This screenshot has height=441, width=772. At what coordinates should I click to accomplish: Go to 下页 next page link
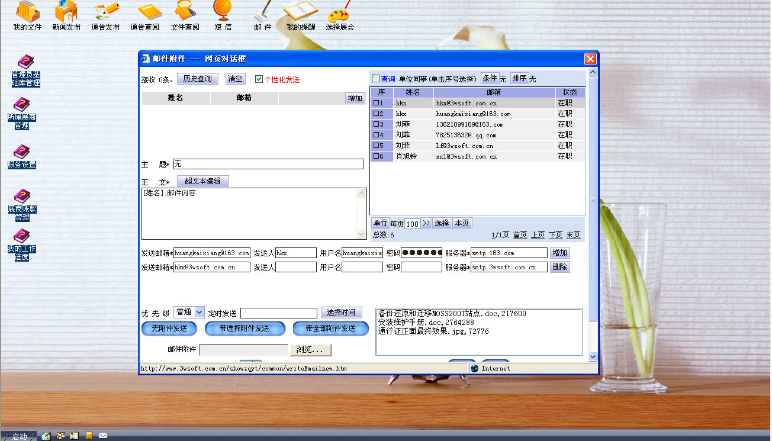click(x=555, y=235)
